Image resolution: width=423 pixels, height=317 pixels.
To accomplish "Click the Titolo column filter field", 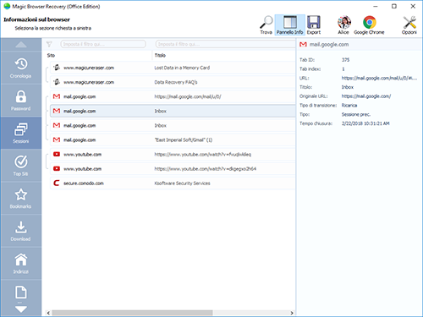I will click(x=225, y=44).
